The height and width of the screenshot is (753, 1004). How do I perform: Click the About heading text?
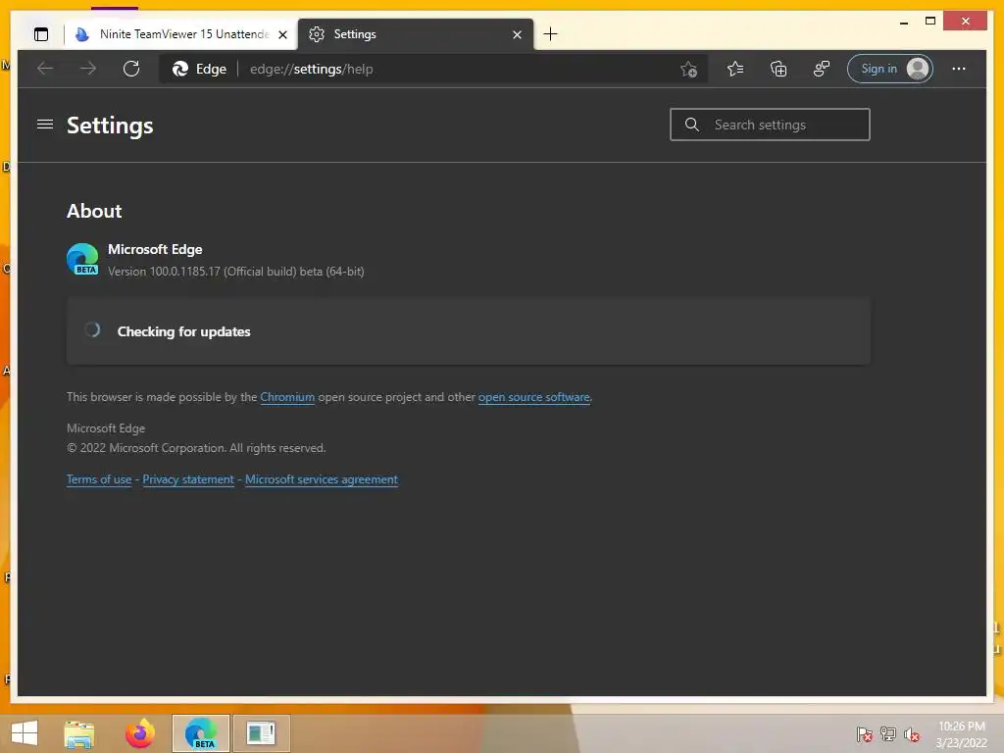pos(94,211)
